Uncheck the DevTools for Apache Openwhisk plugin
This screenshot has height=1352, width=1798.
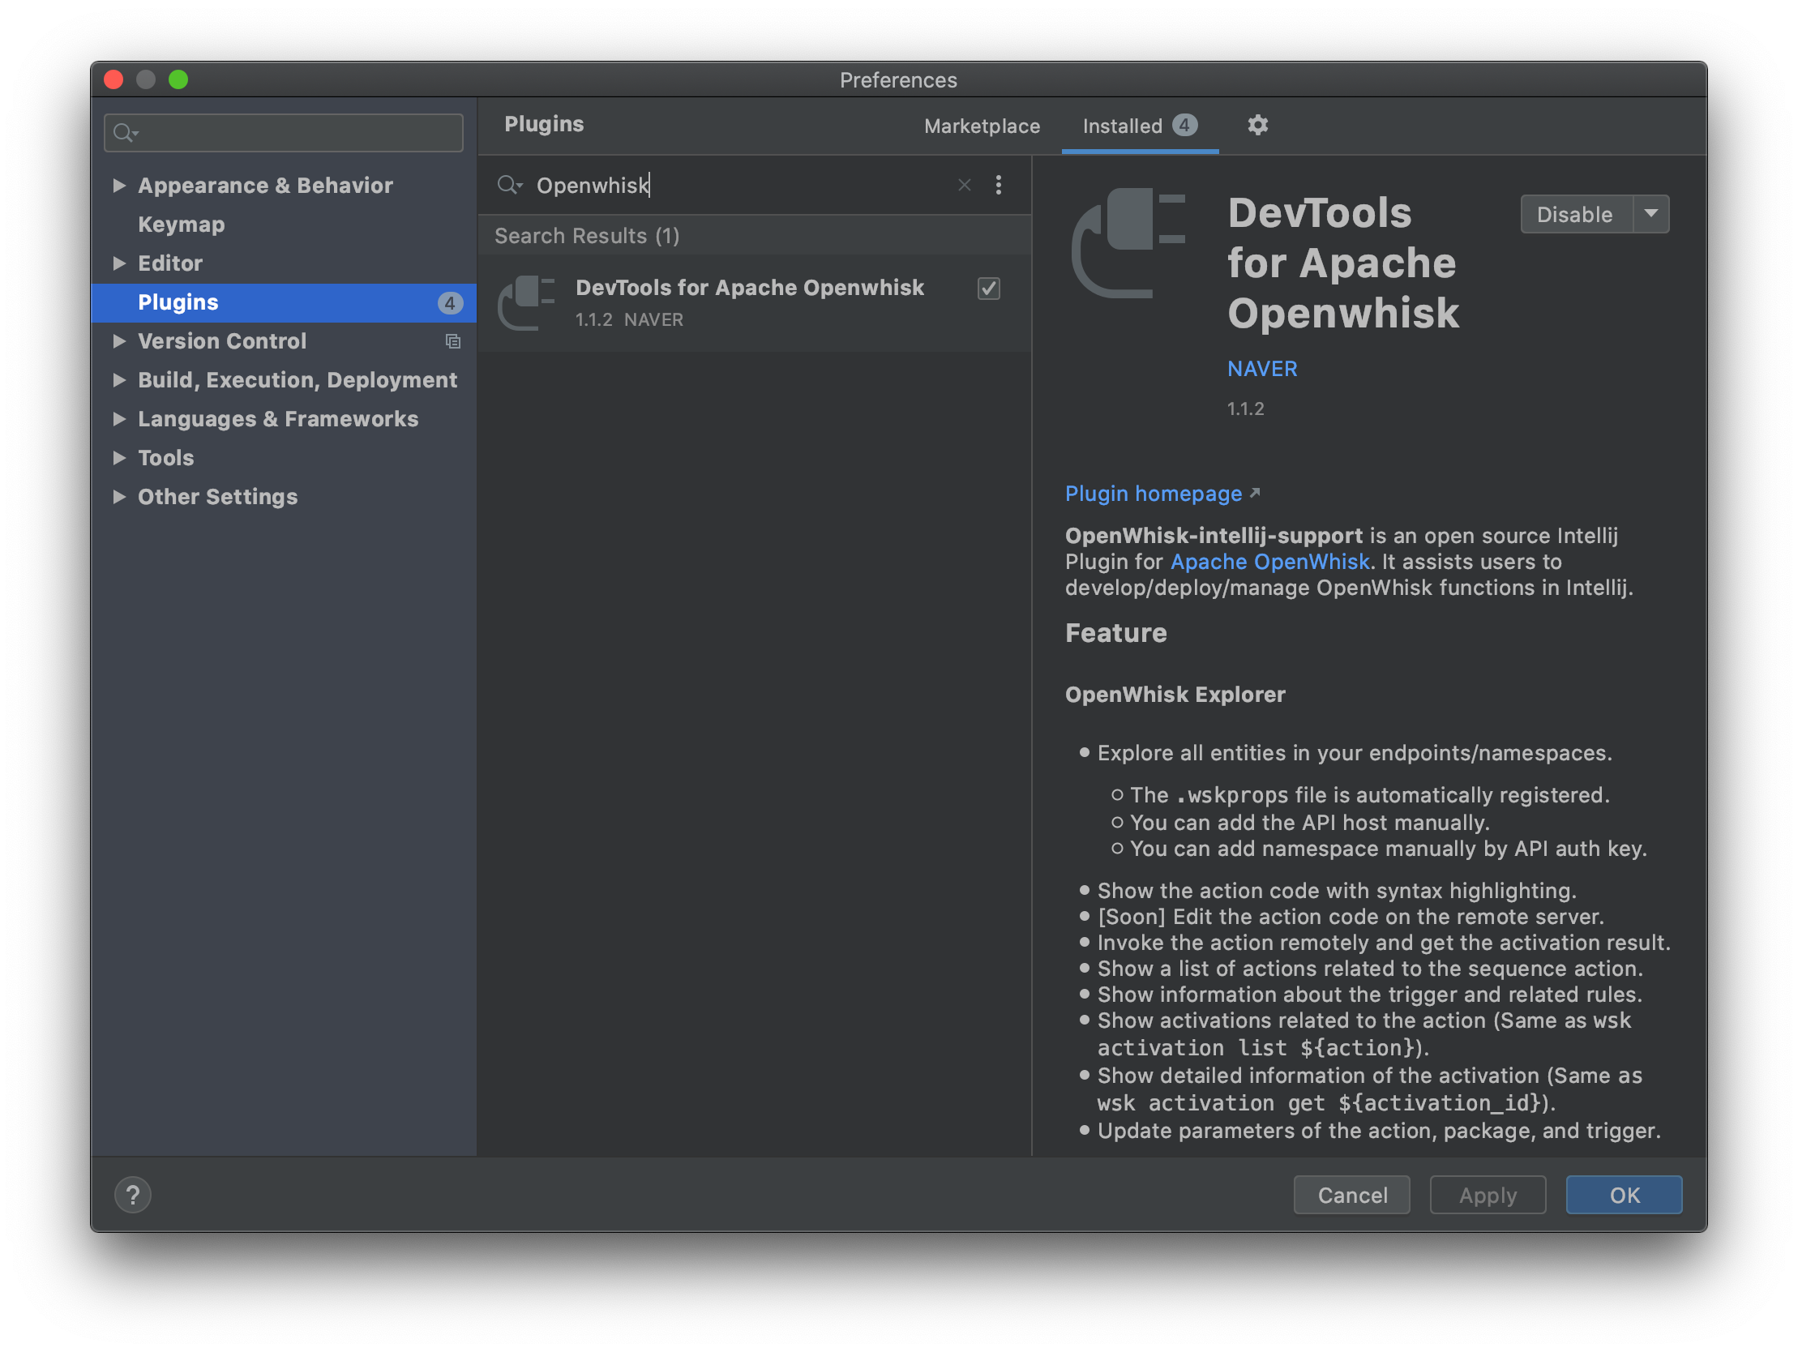[988, 289]
